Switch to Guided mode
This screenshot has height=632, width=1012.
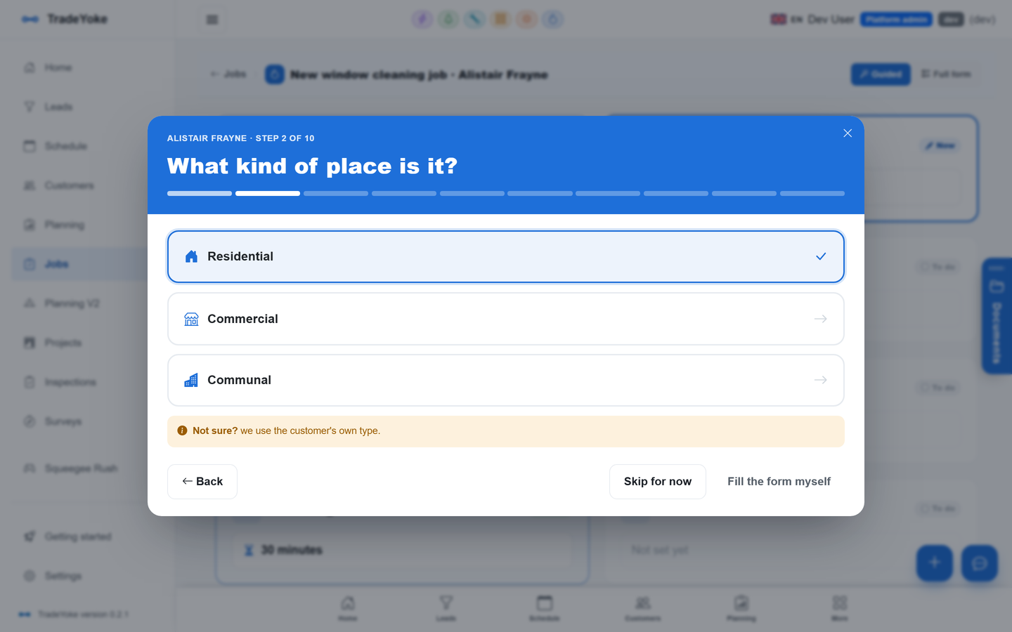click(881, 74)
